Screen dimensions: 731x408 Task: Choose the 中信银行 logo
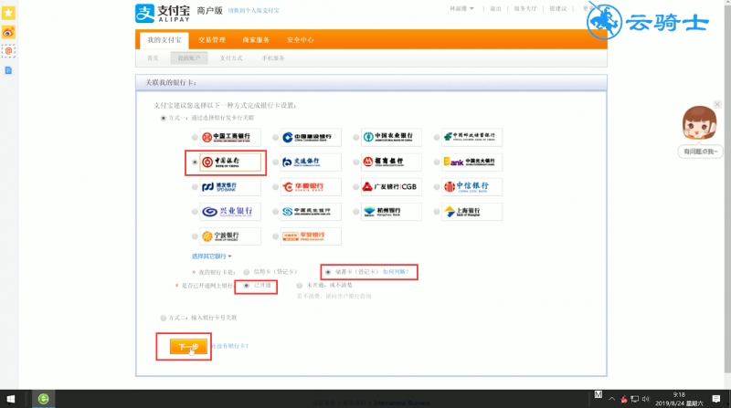click(471, 187)
